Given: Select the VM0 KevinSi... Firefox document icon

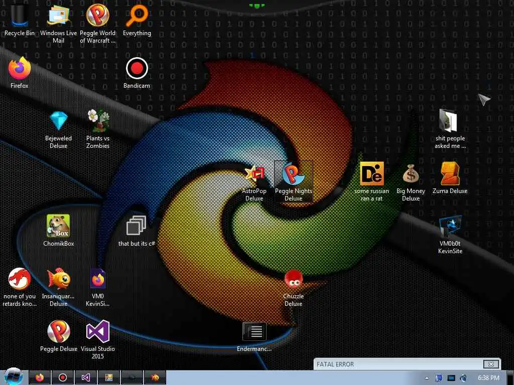Looking at the screenshot, I should [x=98, y=287].
